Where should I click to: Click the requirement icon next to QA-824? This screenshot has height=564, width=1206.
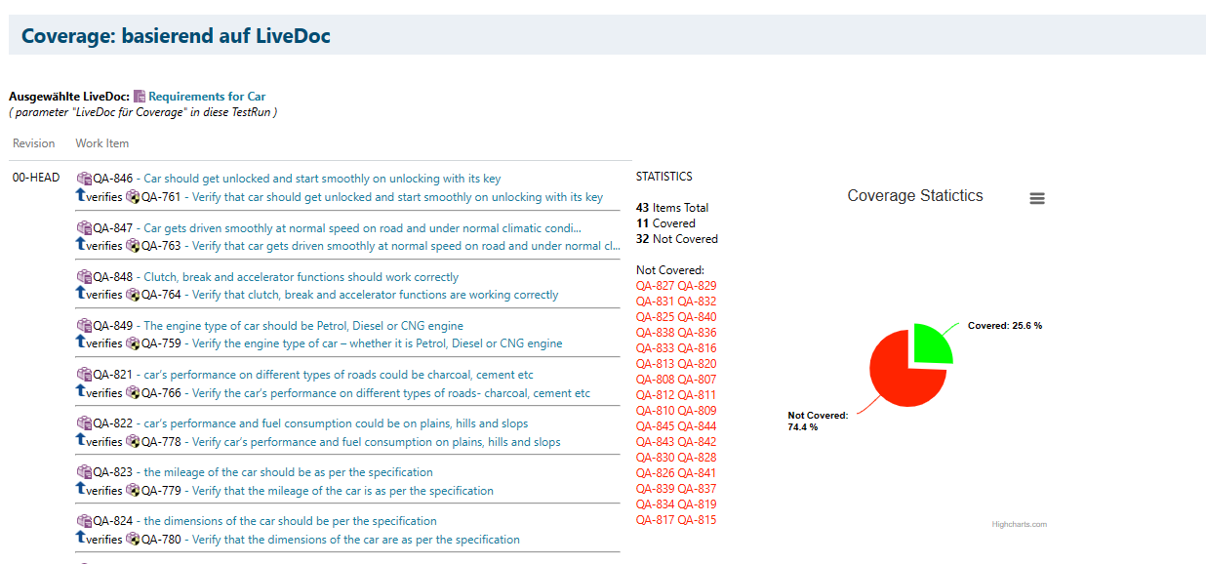[84, 520]
